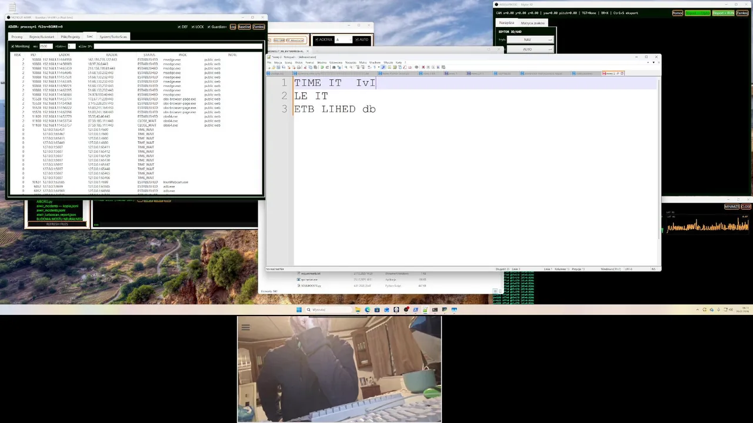Toggle the Guardian+ checkbox

[x=209, y=26]
